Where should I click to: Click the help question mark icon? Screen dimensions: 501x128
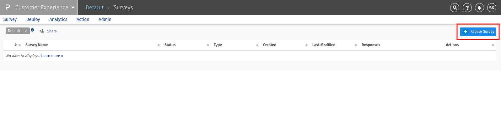(x=467, y=8)
